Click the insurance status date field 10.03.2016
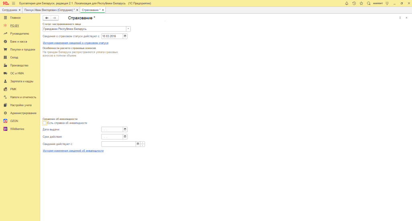412x221 pixels. (112, 36)
